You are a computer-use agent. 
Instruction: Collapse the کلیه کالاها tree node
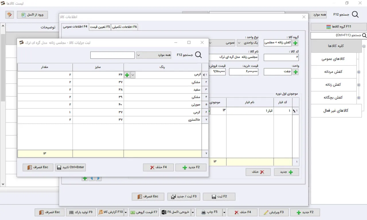pyautogui.click(x=364, y=46)
